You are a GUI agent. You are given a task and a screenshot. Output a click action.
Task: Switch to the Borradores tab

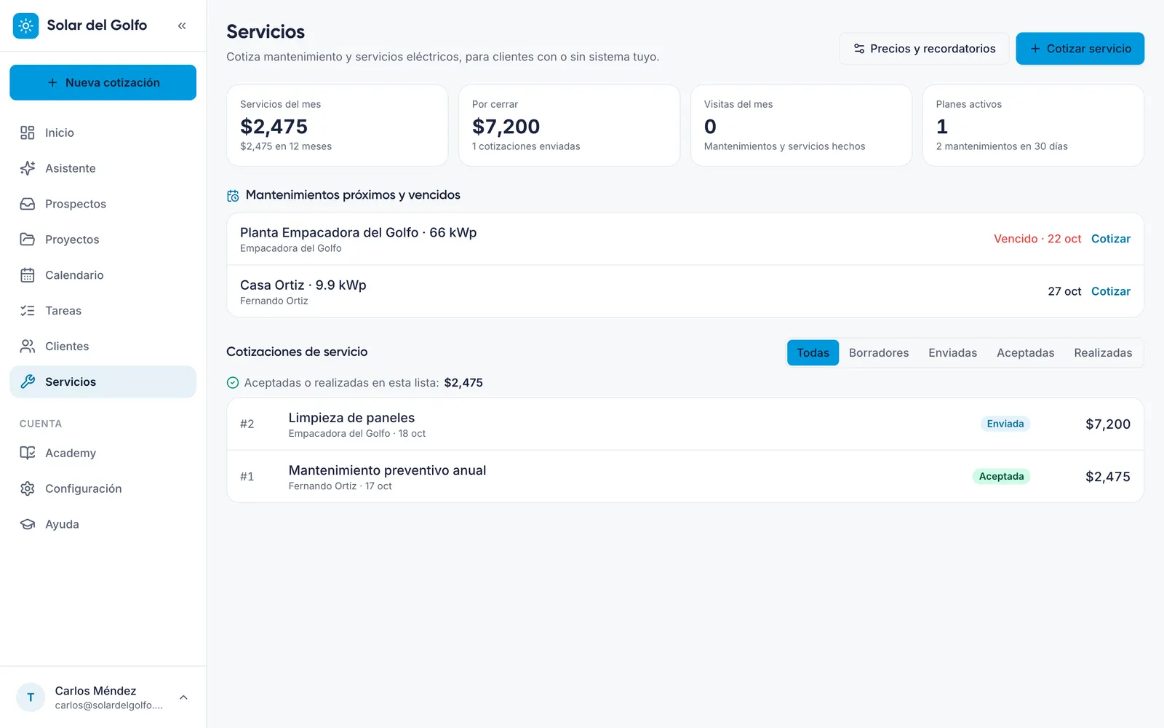879,353
